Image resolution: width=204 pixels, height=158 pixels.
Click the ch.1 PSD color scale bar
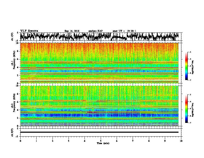186,66
